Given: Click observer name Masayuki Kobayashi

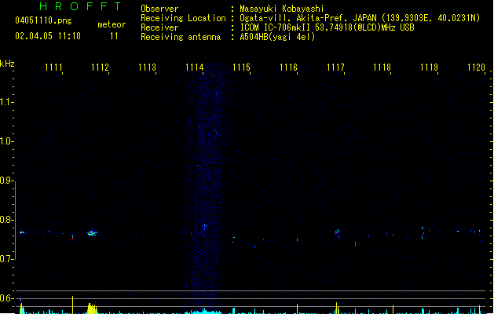Looking at the screenshot, I should (282, 9).
